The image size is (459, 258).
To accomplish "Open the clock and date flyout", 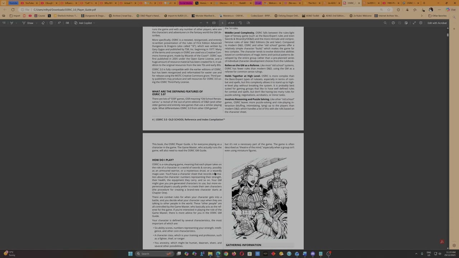I will point(451,254).
